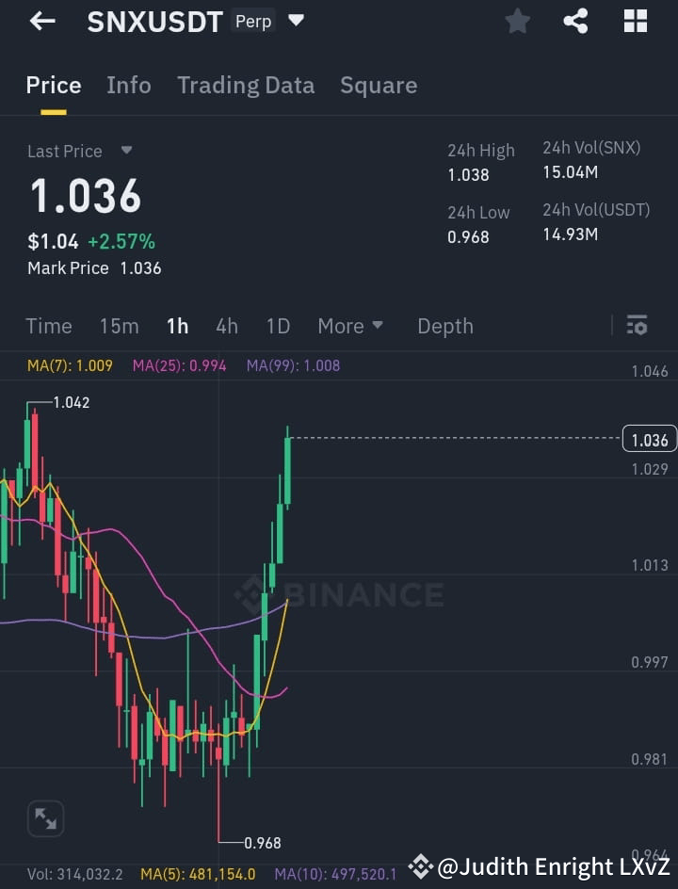Select the 1.036 price tag on the axis
The image size is (678, 889).
click(x=649, y=438)
